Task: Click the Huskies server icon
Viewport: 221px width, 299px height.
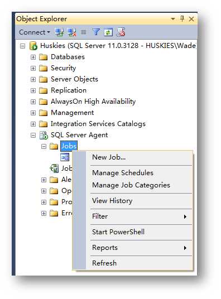Action: 33,46
